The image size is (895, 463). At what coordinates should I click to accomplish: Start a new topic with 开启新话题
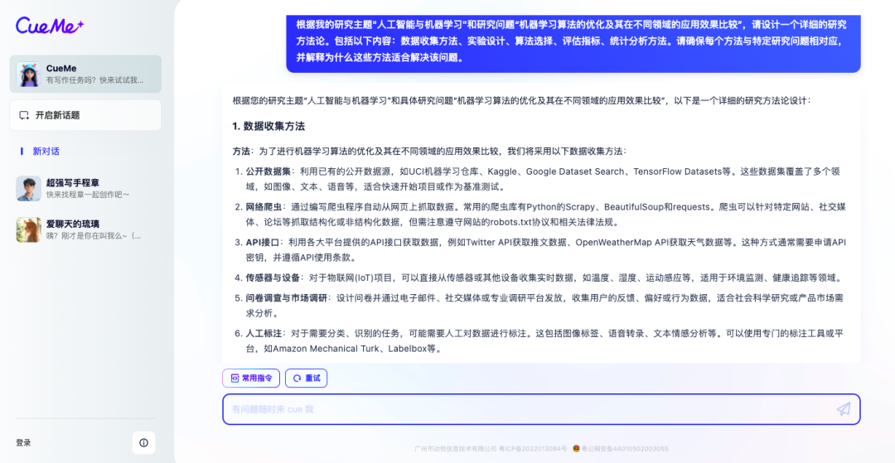(85, 115)
